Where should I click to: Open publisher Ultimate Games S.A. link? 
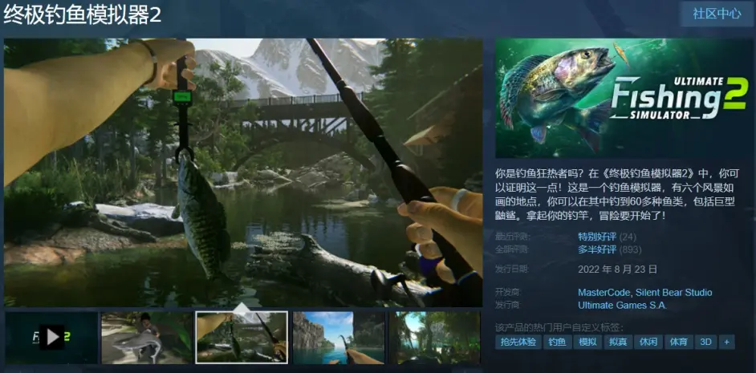click(x=622, y=305)
